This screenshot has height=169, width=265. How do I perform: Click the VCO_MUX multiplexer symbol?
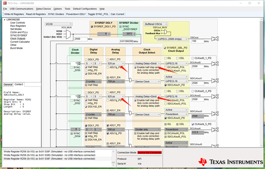[68, 34]
